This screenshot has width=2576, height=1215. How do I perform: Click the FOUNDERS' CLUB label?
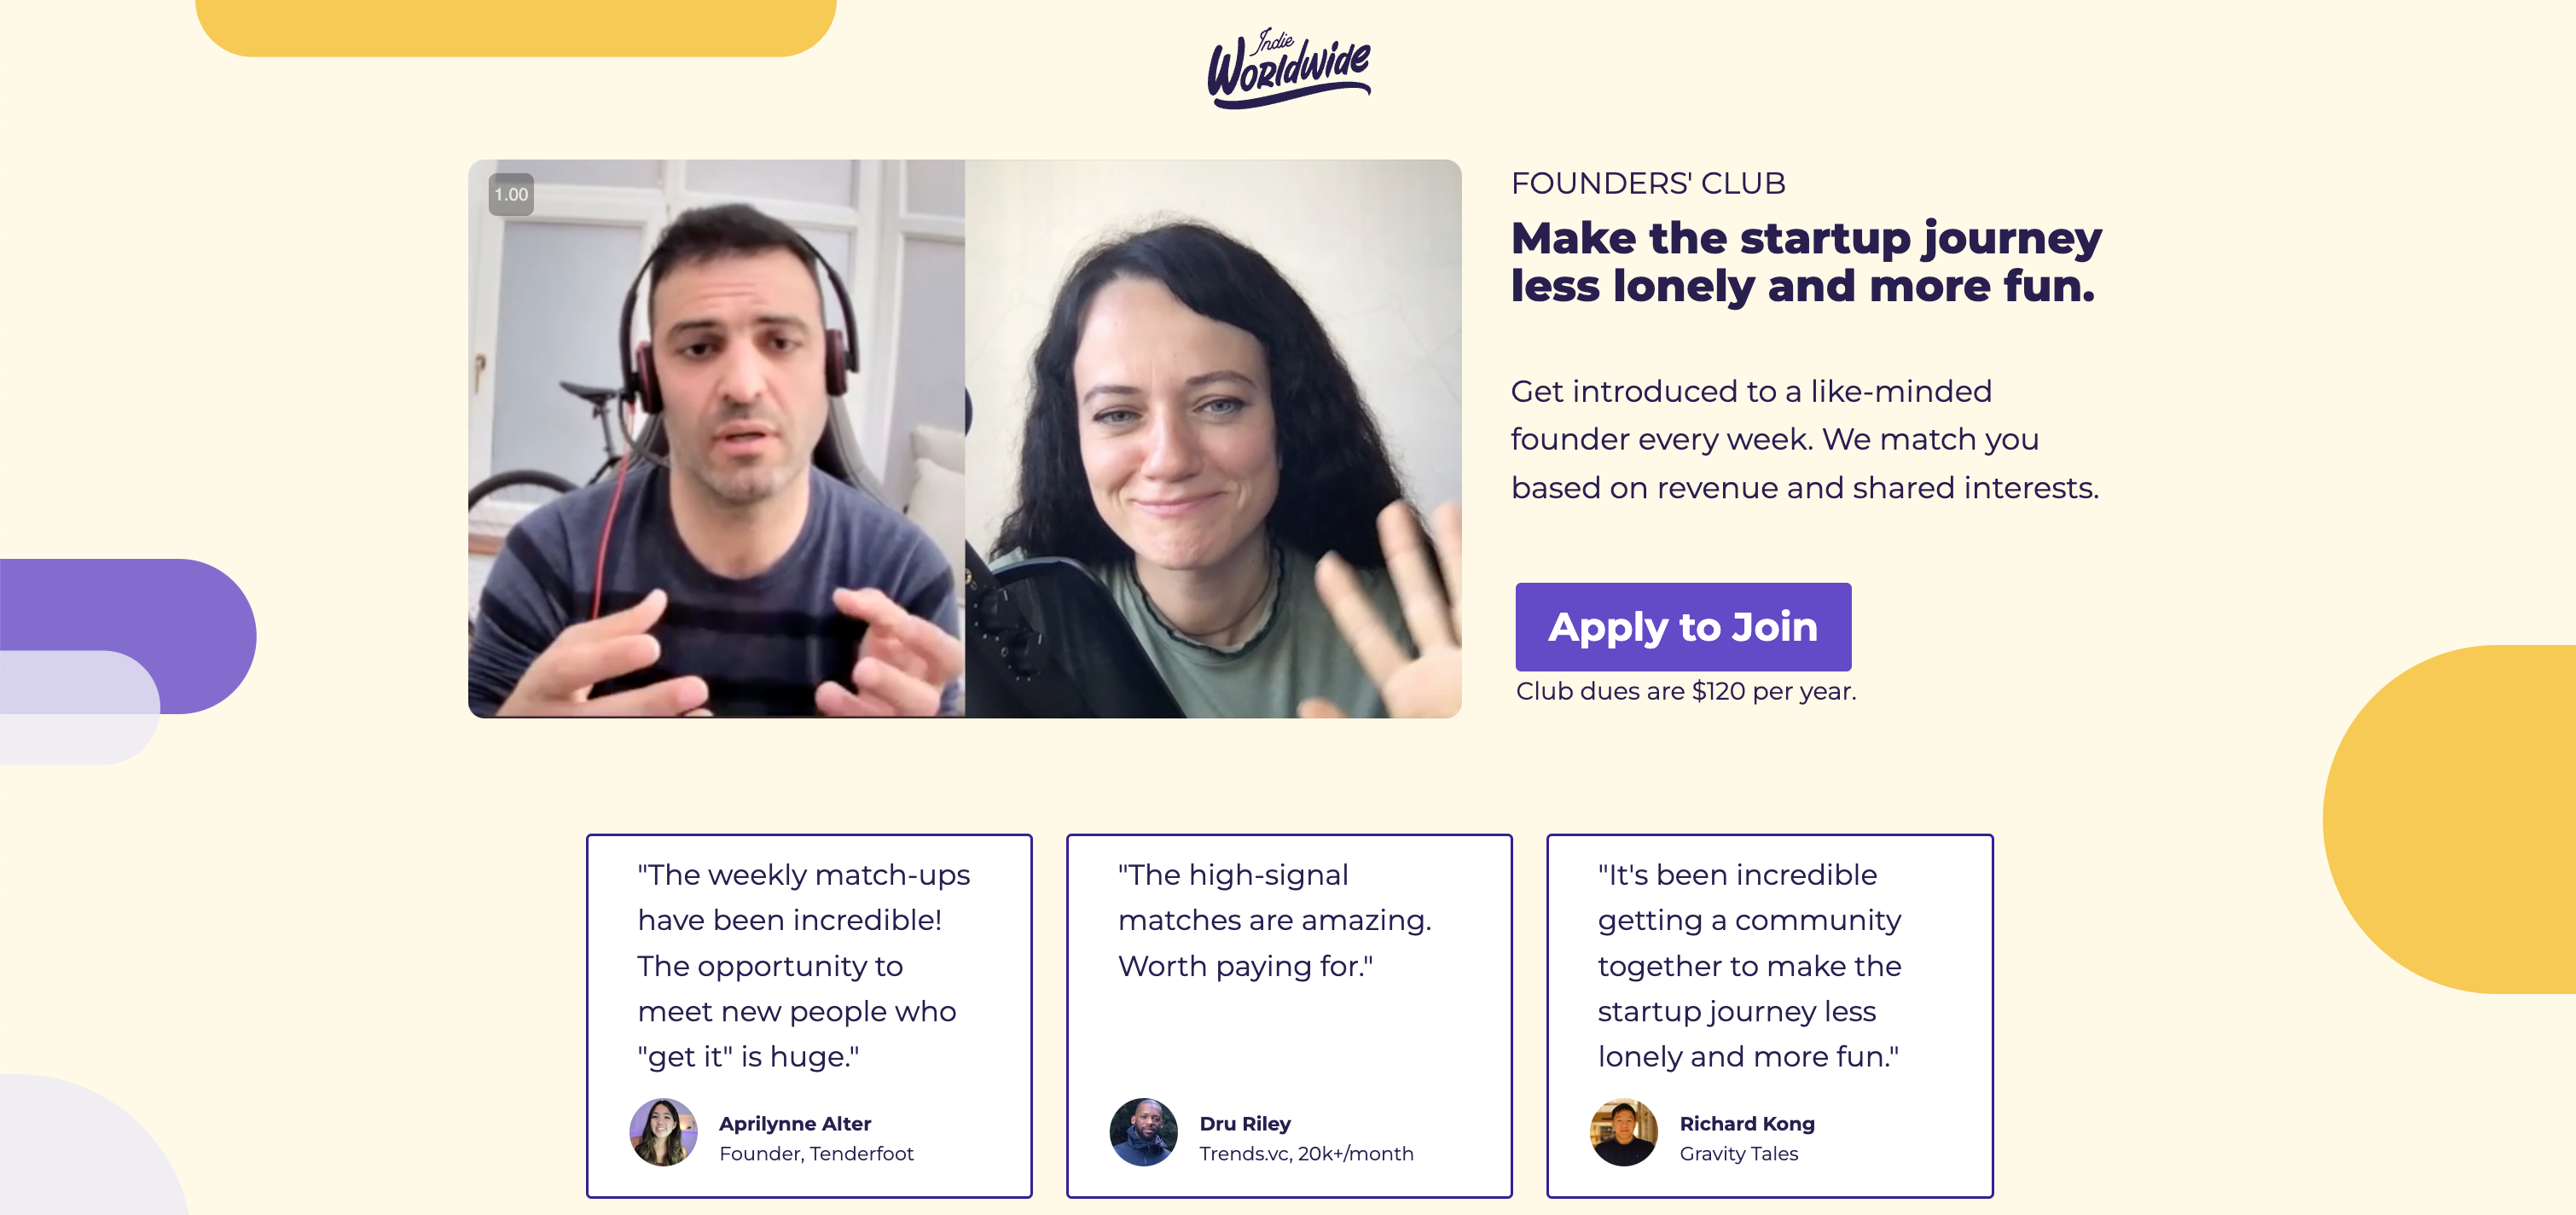(x=1648, y=183)
